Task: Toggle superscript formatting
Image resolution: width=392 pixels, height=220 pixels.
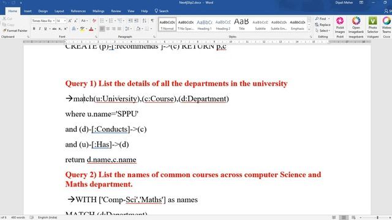Action: point(66,29)
